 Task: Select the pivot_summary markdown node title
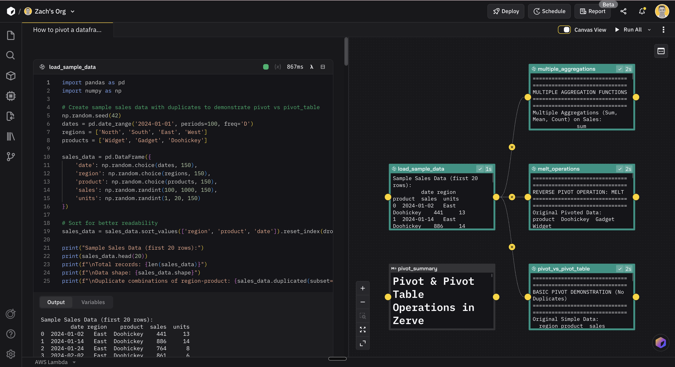[417, 269]
